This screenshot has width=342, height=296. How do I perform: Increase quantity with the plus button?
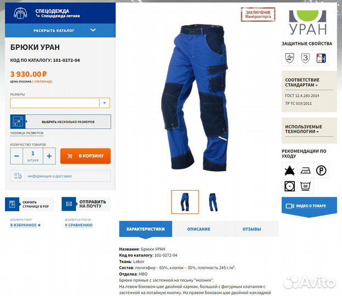(49, 156)
